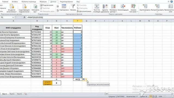
Task: Click Дополнительно filter options
Action: (x=84, y=11)
